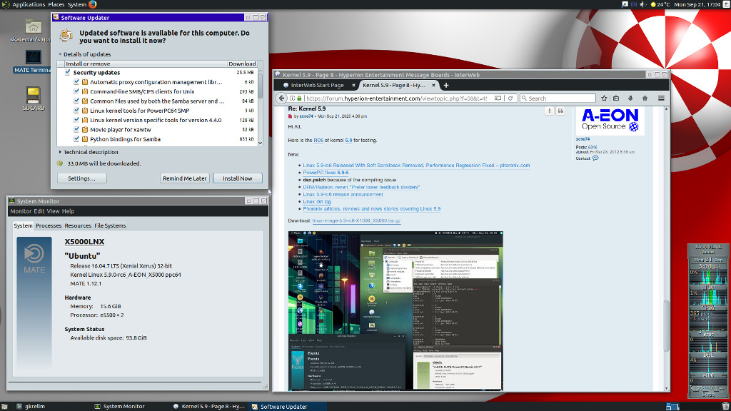Uncheck Movie player for xawtw
This screenshot has height=411, width=731.
click(x=76, y=130)
